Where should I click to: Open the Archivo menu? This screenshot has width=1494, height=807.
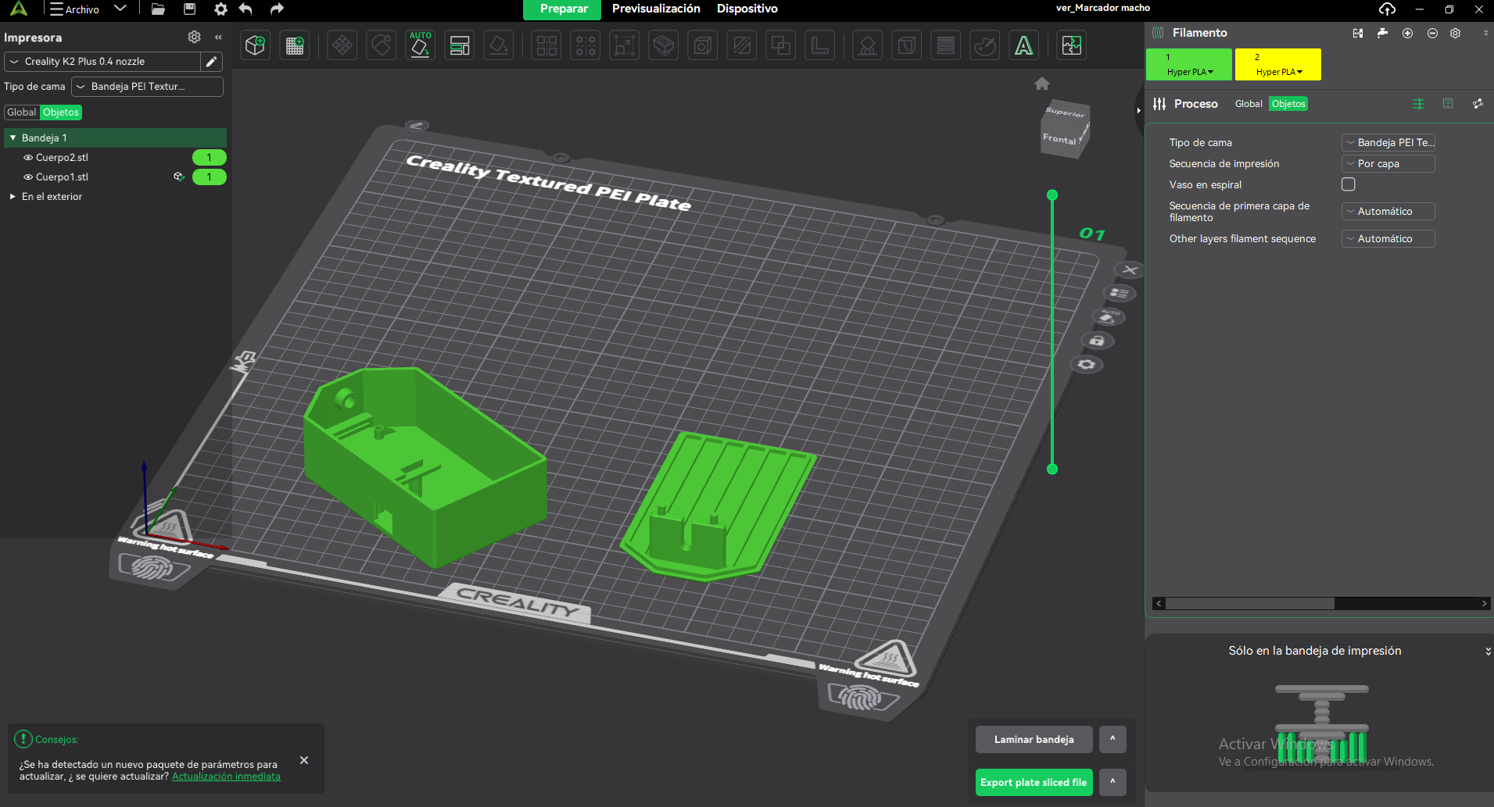[x=75, y=9]
